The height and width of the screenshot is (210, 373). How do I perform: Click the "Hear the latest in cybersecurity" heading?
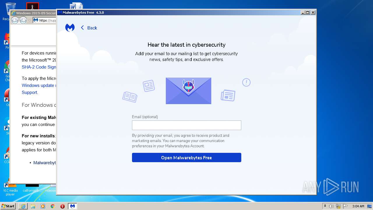(186, 45)
